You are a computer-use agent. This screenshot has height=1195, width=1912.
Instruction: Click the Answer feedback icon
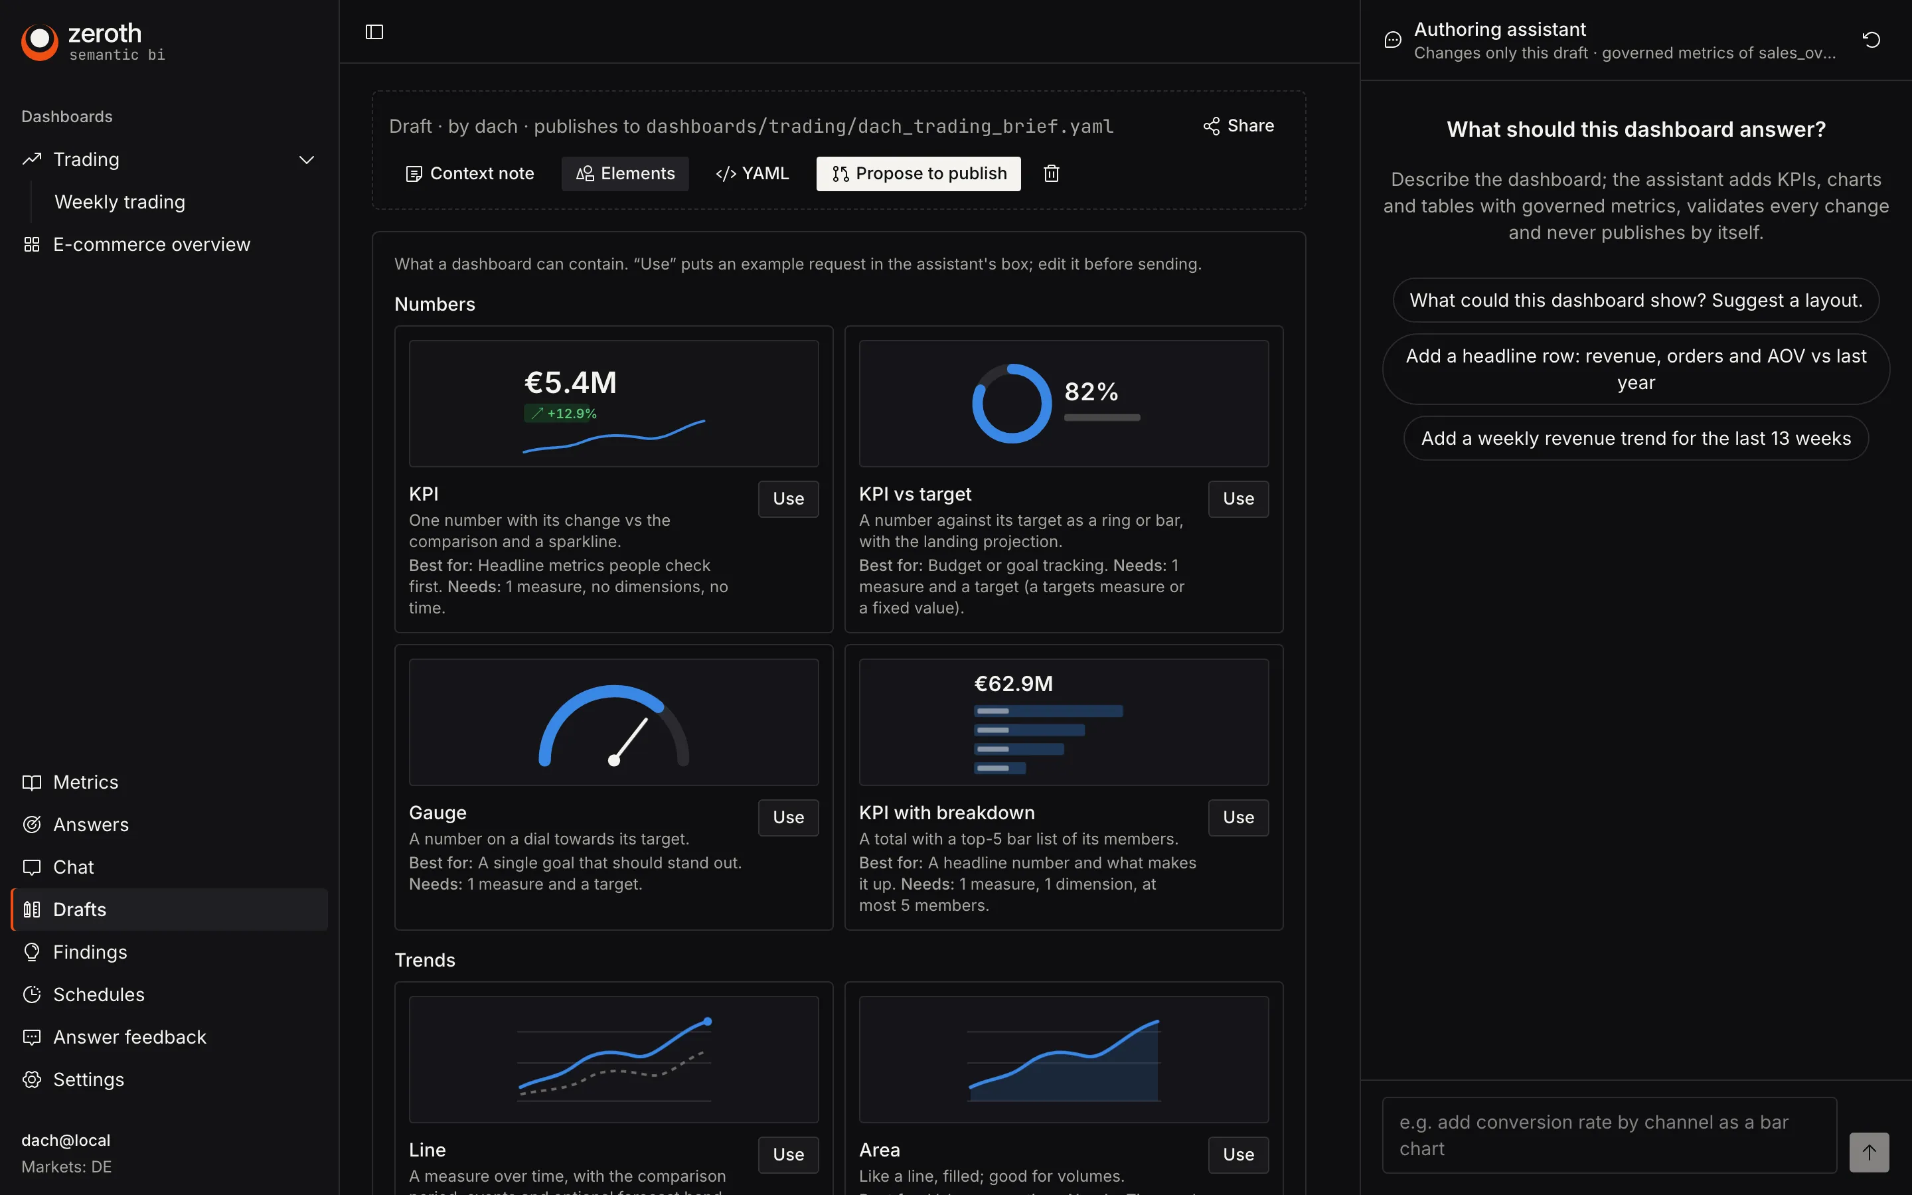(32, 1037)
